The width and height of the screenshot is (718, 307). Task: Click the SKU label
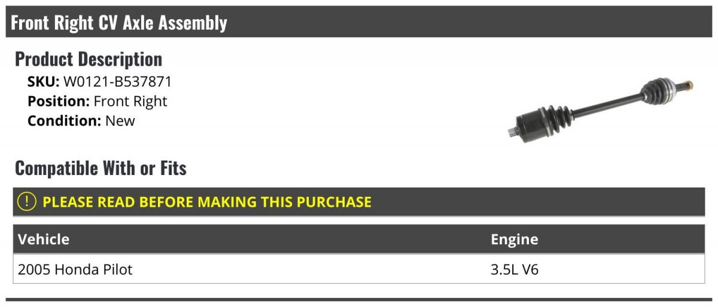coord(44,82)
